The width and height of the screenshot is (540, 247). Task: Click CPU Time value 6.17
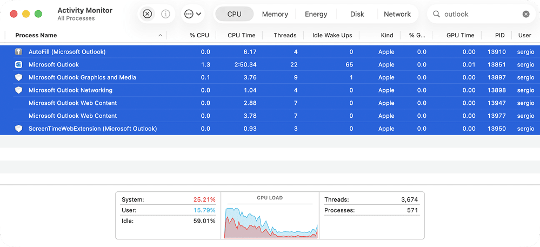250,52
